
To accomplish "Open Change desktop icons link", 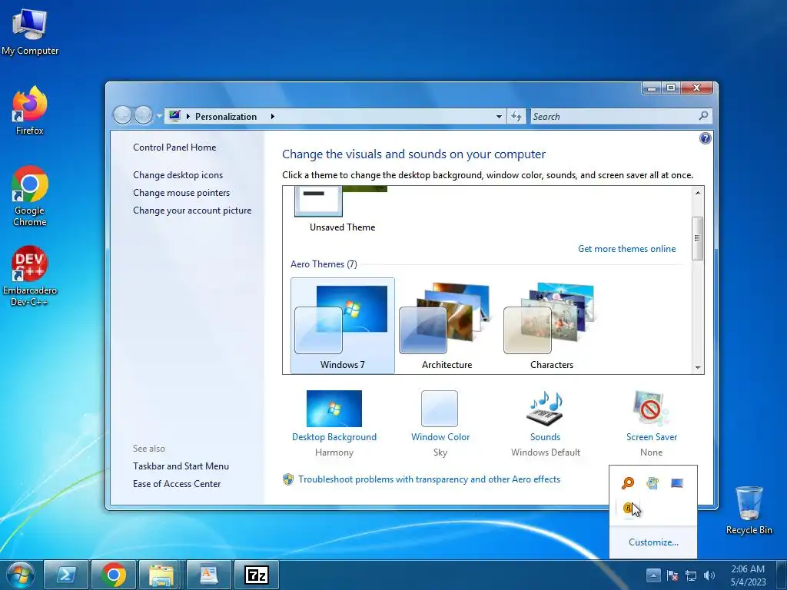I will click(x=178, y=174).
